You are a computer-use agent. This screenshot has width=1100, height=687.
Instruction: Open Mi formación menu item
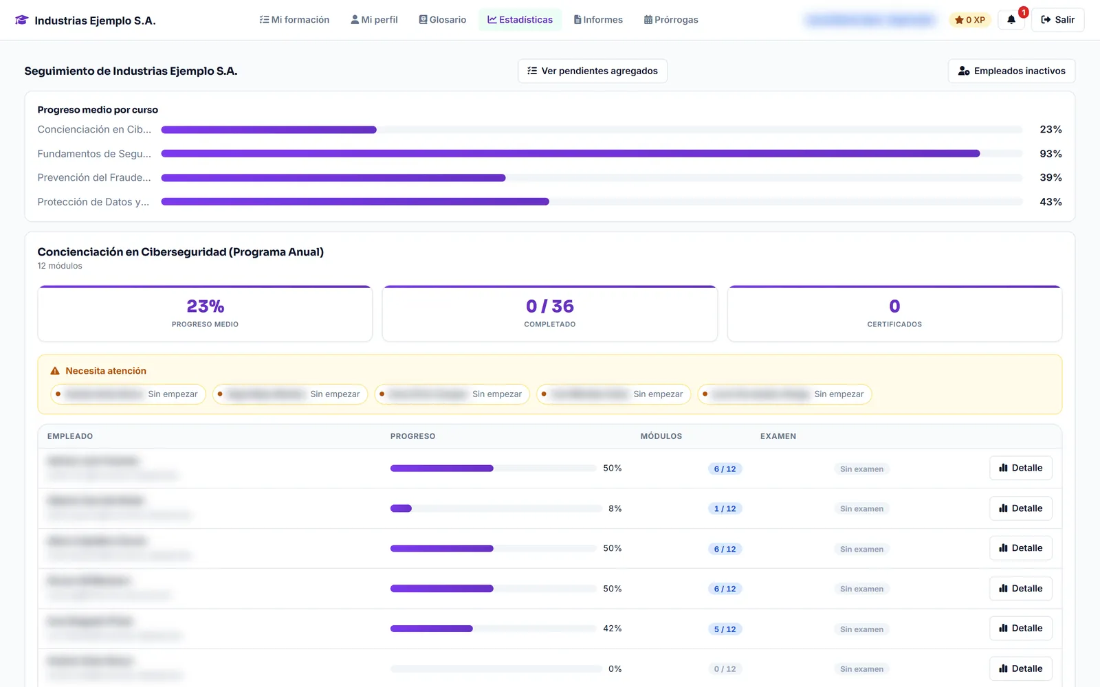coord(294,20)
